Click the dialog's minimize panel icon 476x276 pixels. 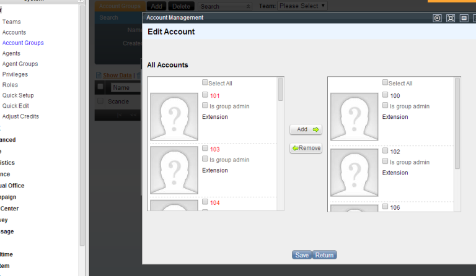point(464,18)
